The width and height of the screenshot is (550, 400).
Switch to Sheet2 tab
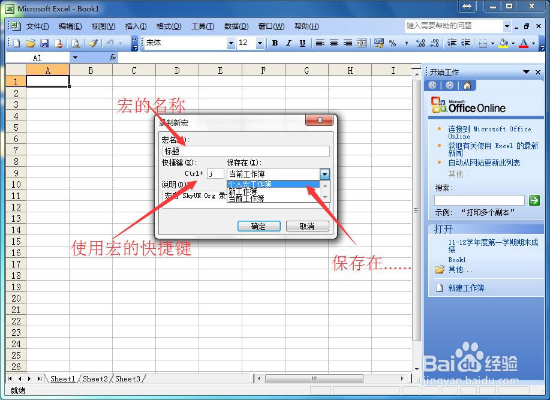coord(95,378)
